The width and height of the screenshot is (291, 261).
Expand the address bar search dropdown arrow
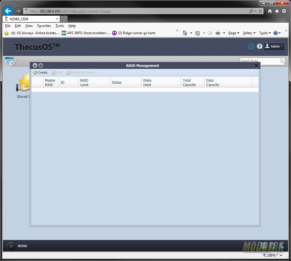(255, 11)
